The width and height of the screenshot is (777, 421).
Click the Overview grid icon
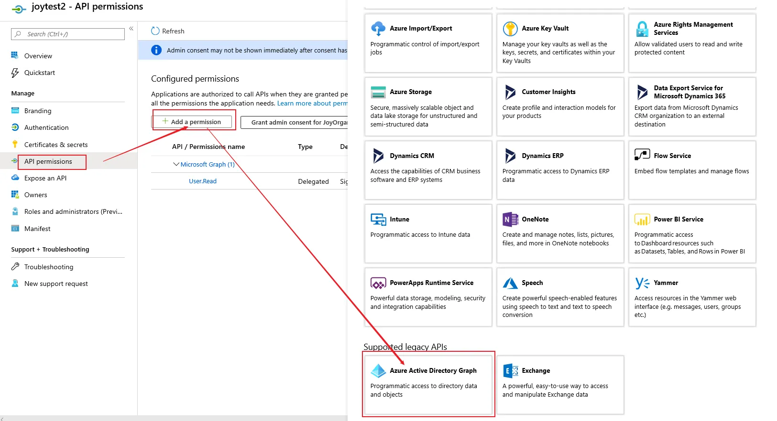tap(15, 55)
